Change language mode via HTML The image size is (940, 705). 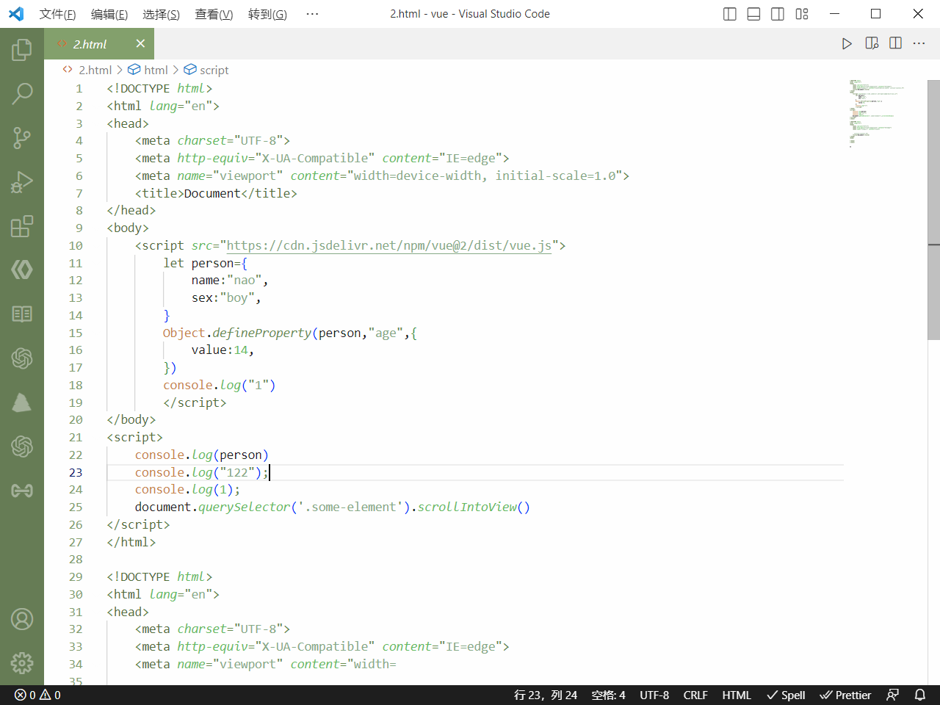pyautogui.click(x=737, y=695)
